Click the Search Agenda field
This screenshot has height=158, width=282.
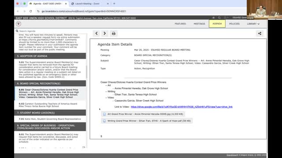click(51, 31)
